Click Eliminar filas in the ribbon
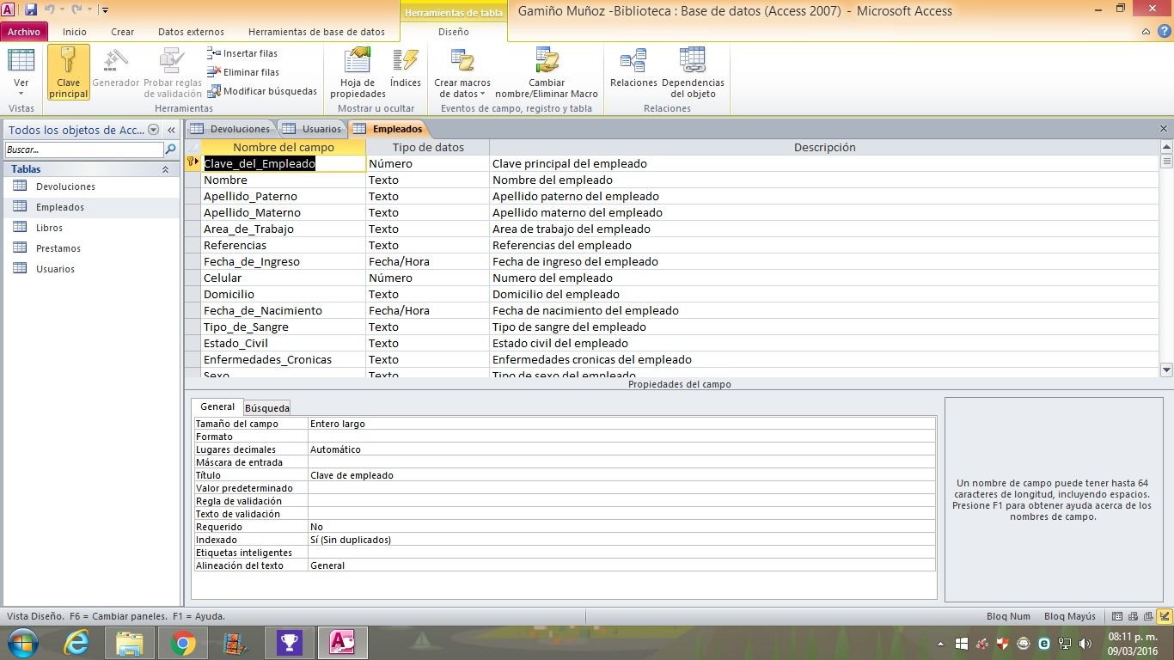This screenshot has width=1174, height=660. tap(243, 72)
